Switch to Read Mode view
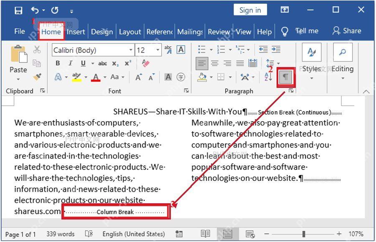Viewport: 376px width, 242px height. point(205,234)
